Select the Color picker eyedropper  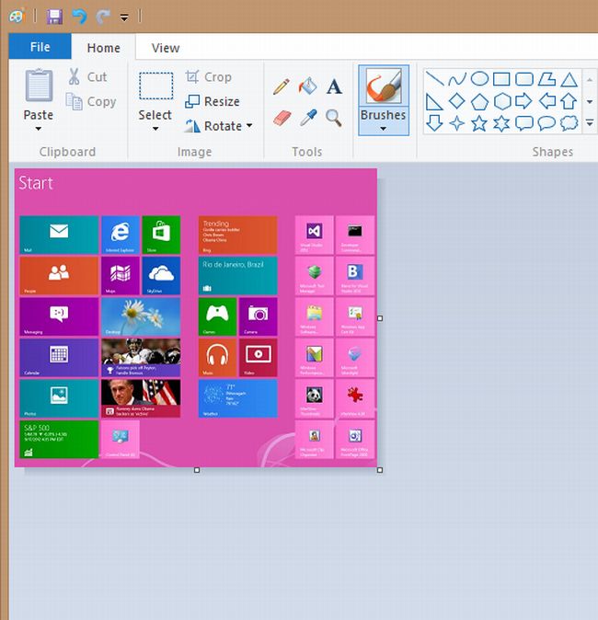tap(308, 118)
